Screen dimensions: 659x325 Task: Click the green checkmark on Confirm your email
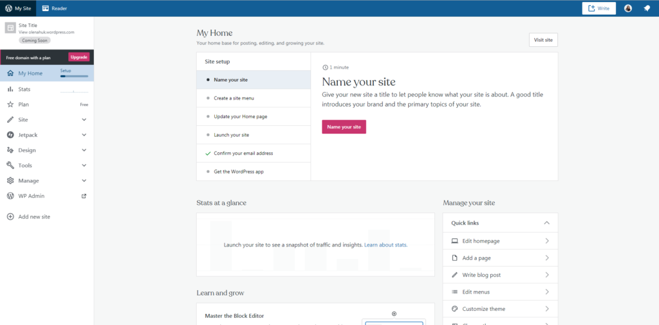208,154
